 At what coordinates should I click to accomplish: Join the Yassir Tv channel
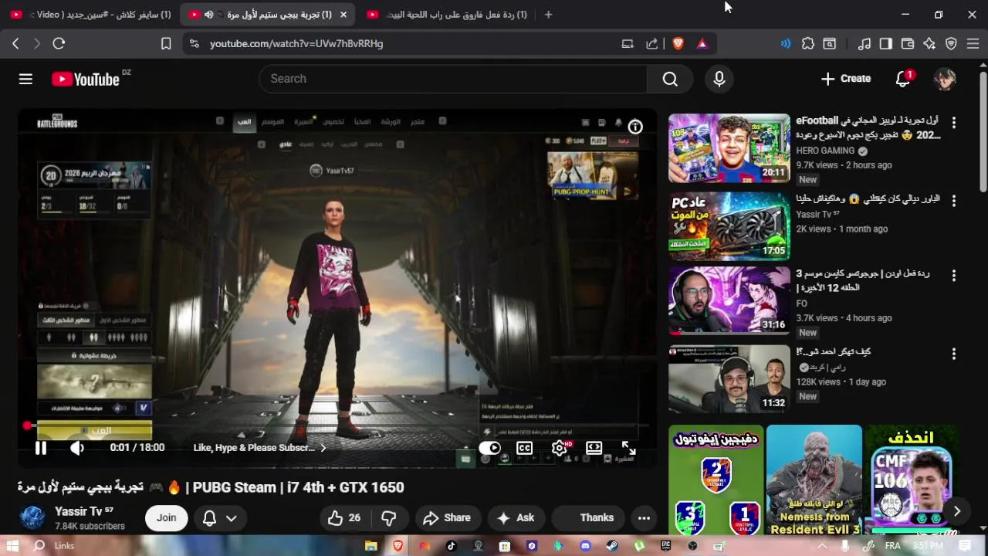click(167, 518)
